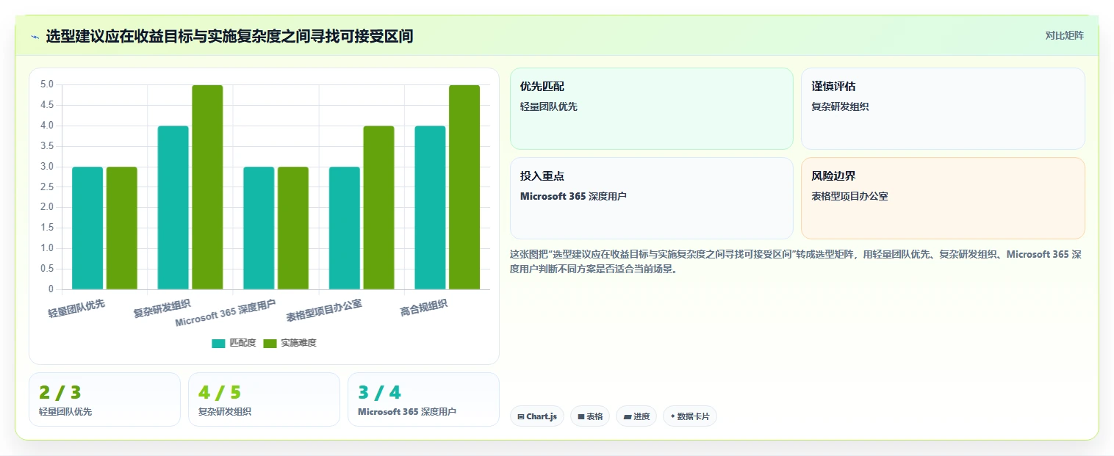
Task: Open the 优先匹配 card
Action: click(652, 109)
